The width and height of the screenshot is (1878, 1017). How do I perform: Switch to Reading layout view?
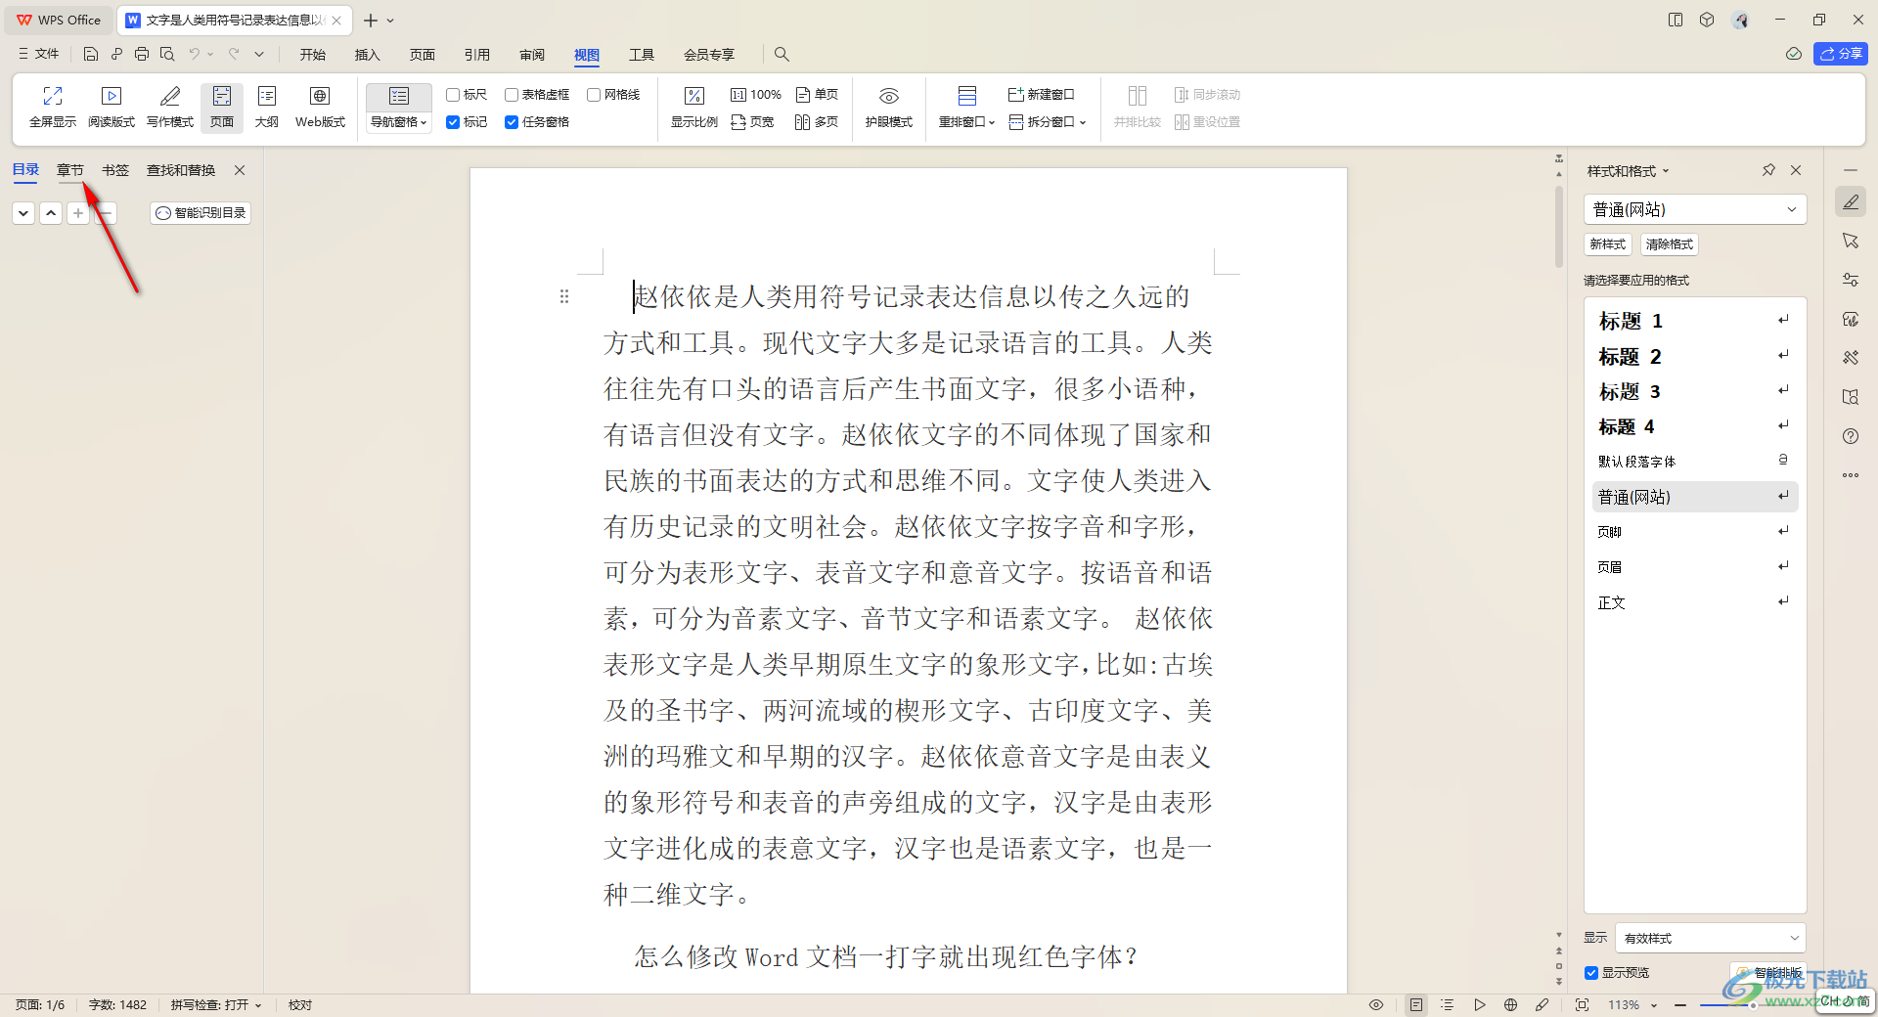tap(112, 108)
